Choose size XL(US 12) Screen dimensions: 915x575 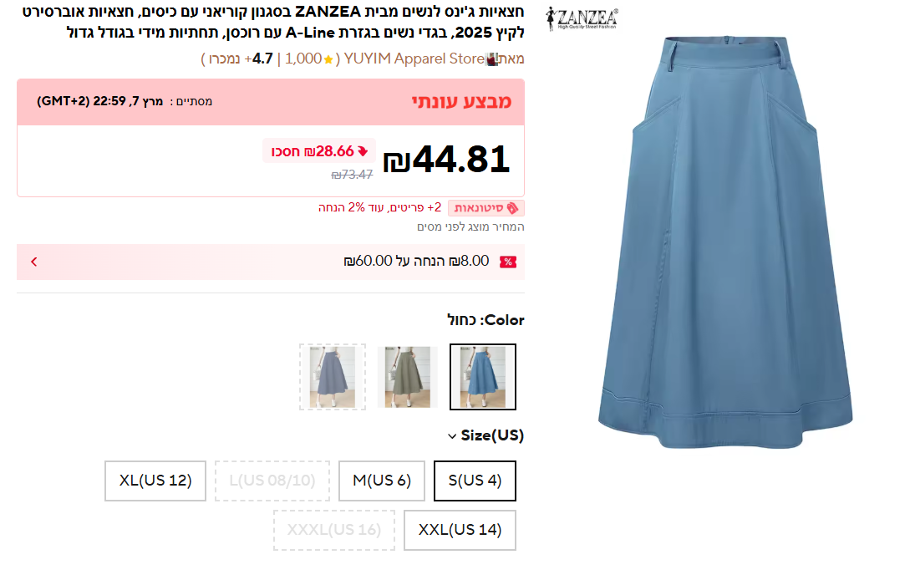[x=155, y=481]
